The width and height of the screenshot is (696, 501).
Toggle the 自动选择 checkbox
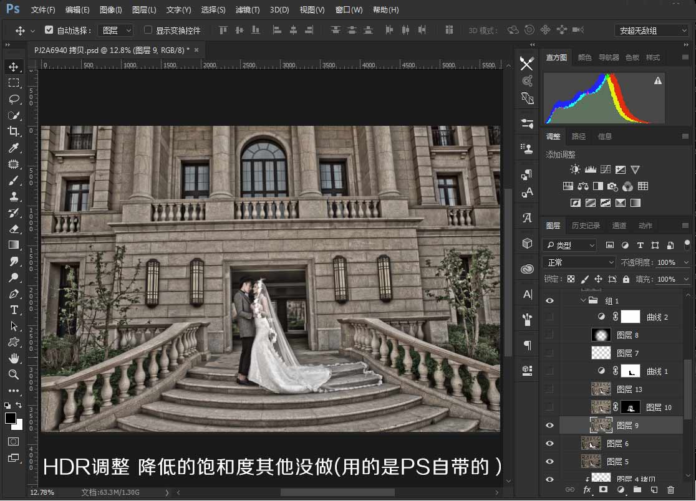[x=49, y=29]
